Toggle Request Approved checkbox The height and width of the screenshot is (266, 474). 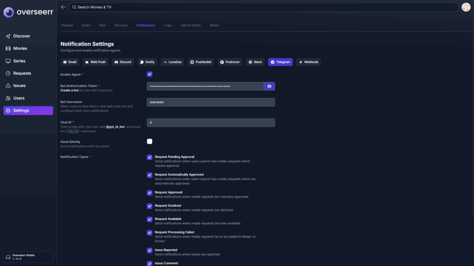pos(150,193)
